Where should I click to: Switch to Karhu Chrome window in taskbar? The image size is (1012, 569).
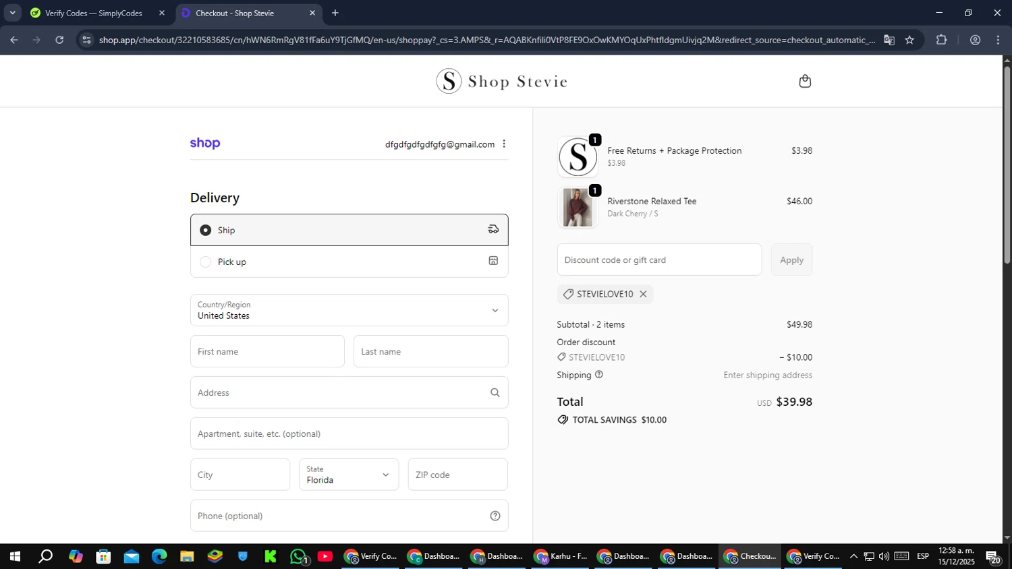(x=561, y=556)
